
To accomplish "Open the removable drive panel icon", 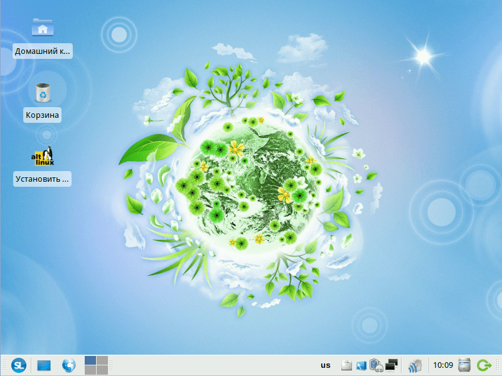I will 464,365.
